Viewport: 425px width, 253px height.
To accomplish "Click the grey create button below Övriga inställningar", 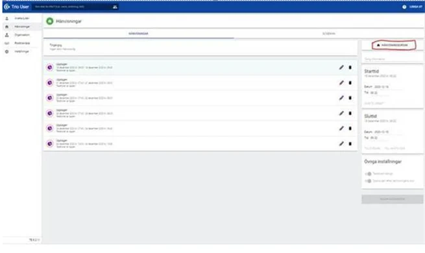I will point(392,199).
